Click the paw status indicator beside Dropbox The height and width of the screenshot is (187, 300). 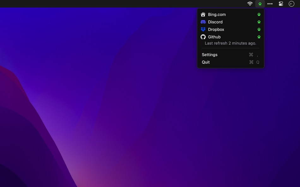(259, 29)
